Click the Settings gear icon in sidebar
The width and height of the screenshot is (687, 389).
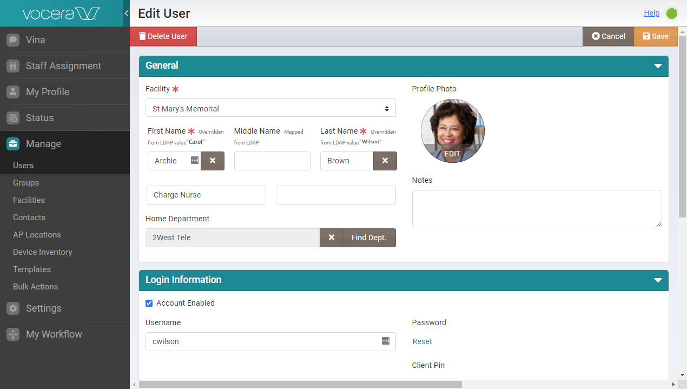point(13,308)
